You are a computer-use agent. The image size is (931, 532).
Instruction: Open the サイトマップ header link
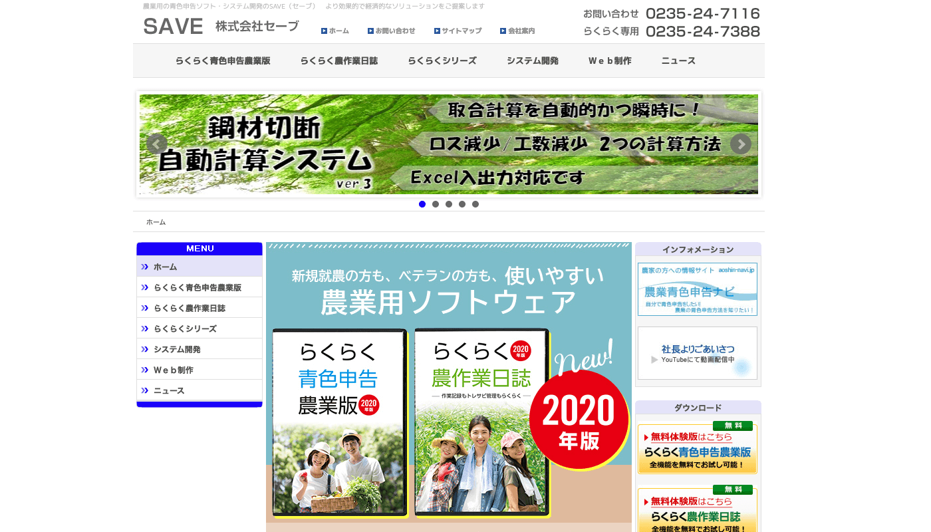click(458, 31)
